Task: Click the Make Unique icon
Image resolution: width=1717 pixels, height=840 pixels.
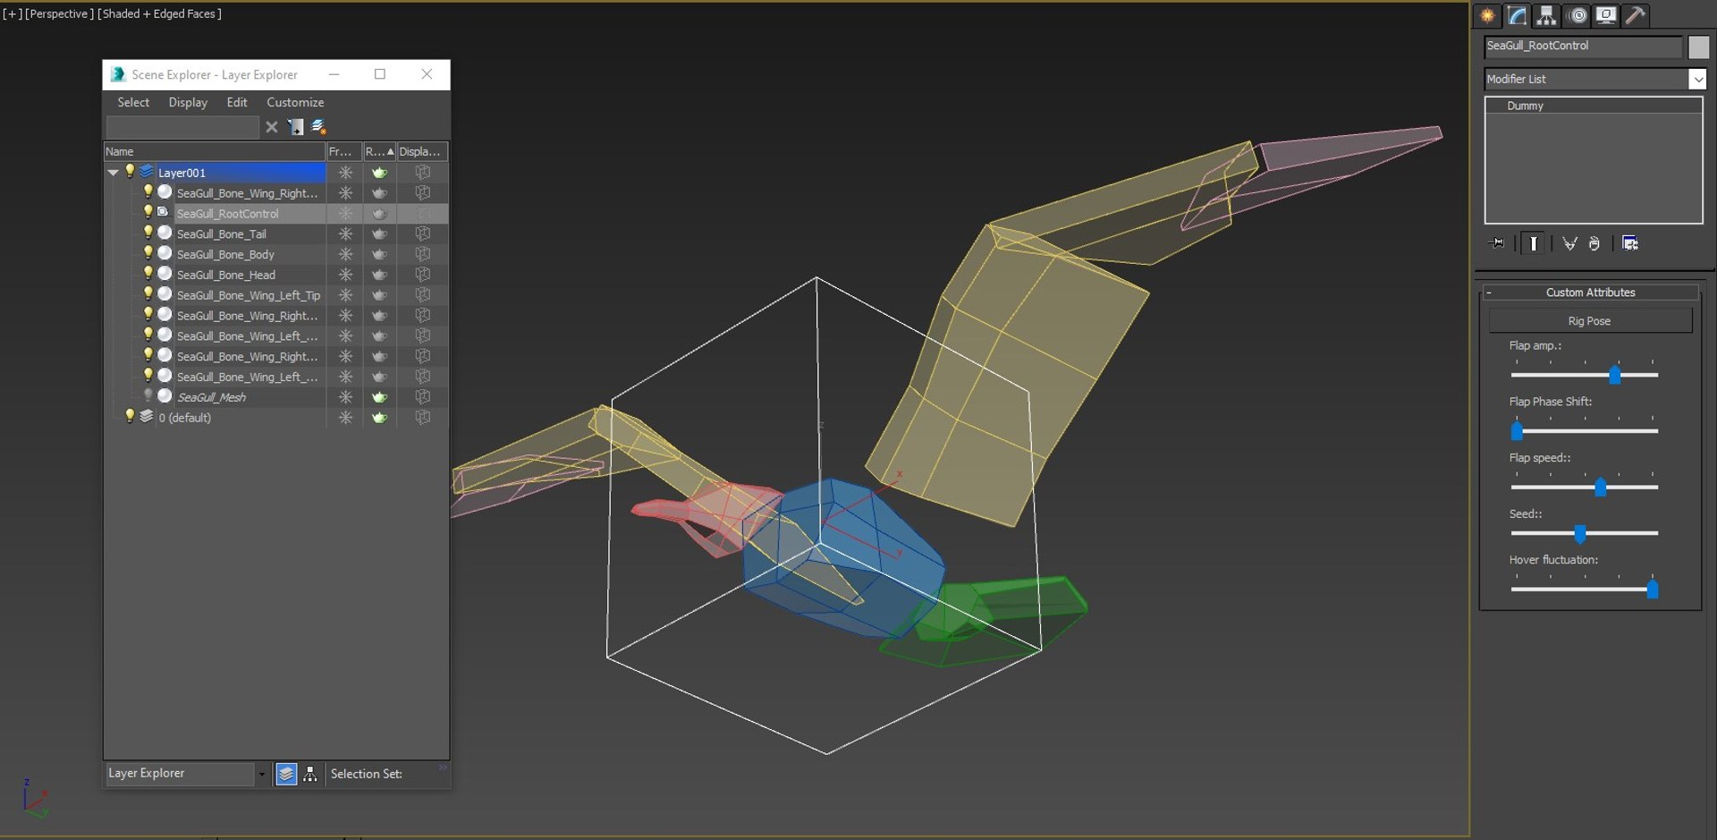Action: point(1569,243)
